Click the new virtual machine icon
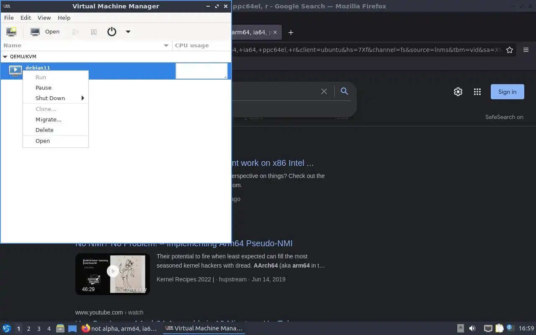Viewport: 536px width, 335px height. click(11, 31)
